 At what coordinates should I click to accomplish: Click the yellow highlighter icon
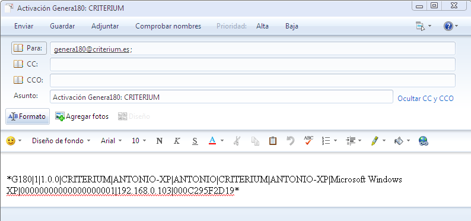point(374,141)
